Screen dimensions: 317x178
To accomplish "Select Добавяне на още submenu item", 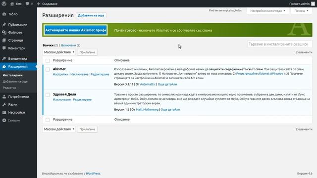I will [15, 81].
